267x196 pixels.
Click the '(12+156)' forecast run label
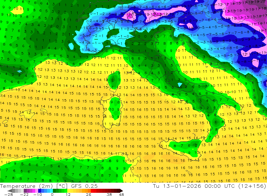(252, 186)
